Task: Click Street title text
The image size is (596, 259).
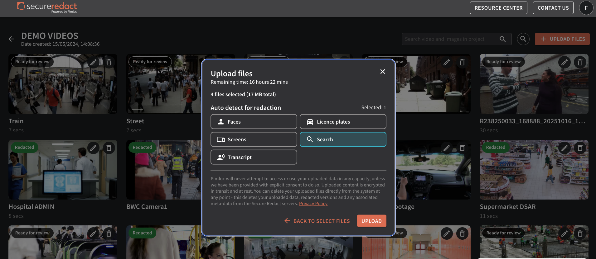Action: (135, 121)
